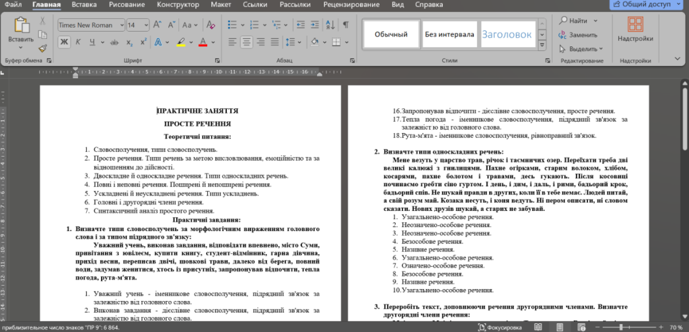The height and width of the screenshot is (332, 689).
Task: Activate the Format Painter brush
Action: click(x=42, y=48)
